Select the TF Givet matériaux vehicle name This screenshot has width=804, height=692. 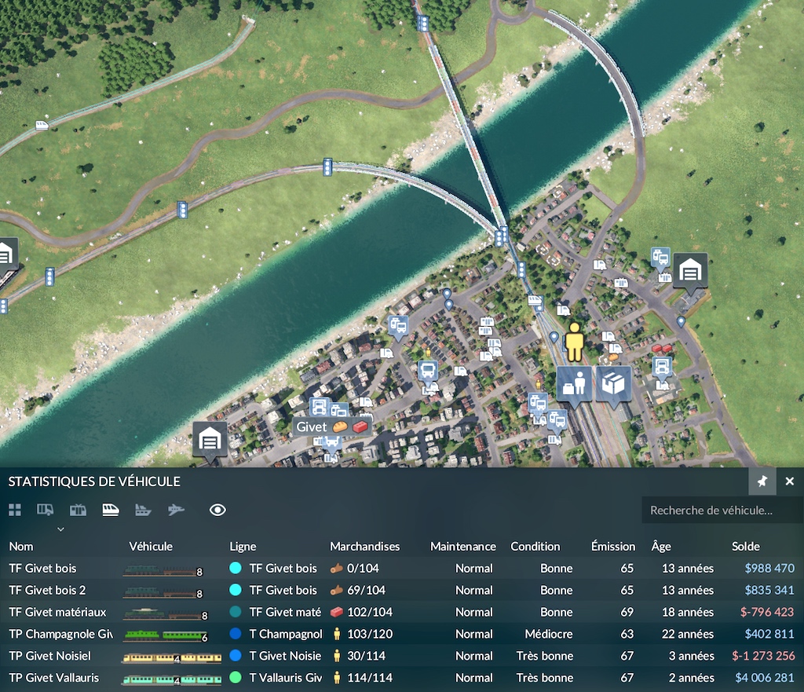57,612
